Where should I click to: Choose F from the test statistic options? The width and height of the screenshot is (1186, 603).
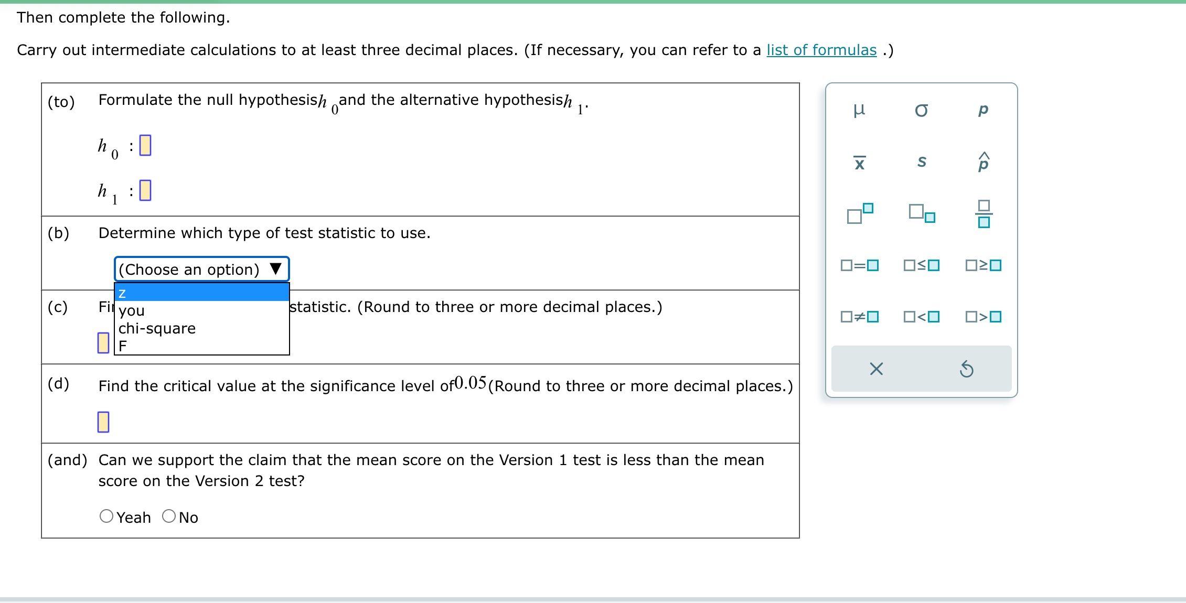[x=122, y=345]
